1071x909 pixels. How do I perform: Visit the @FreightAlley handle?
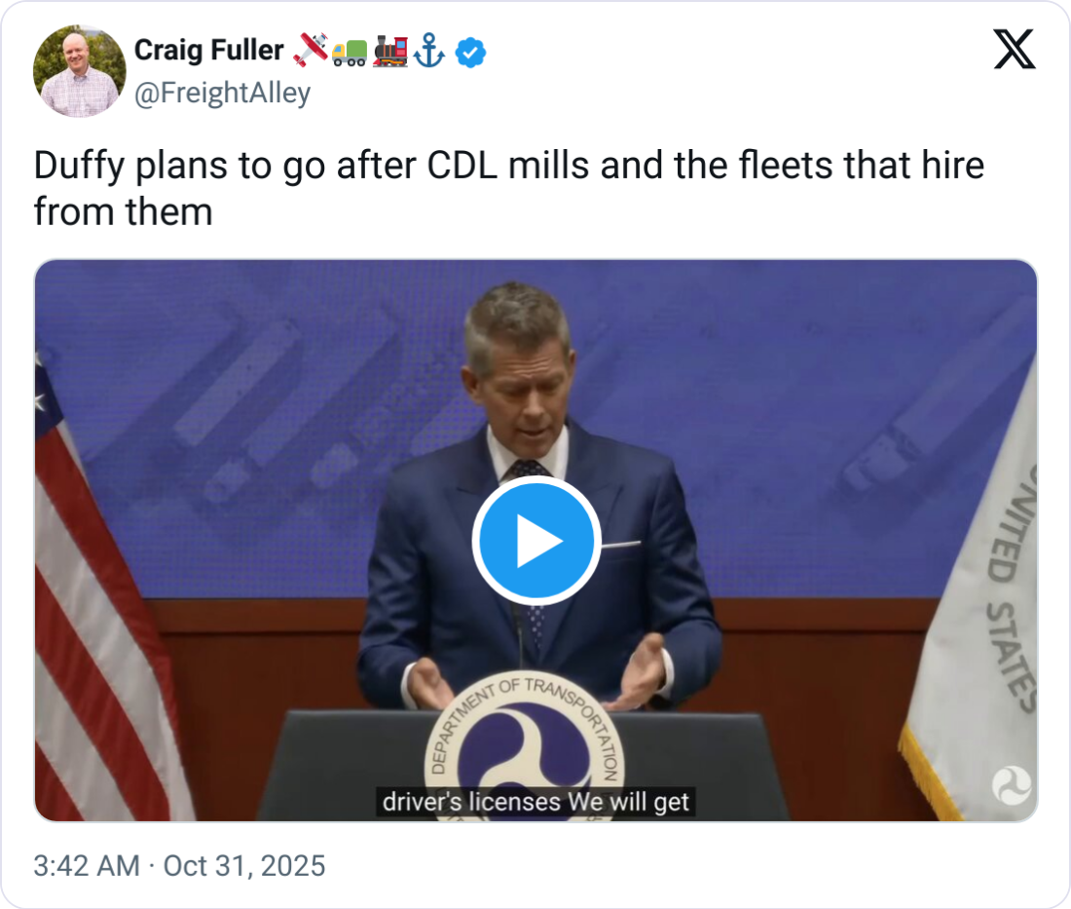(x=222, y=94)
